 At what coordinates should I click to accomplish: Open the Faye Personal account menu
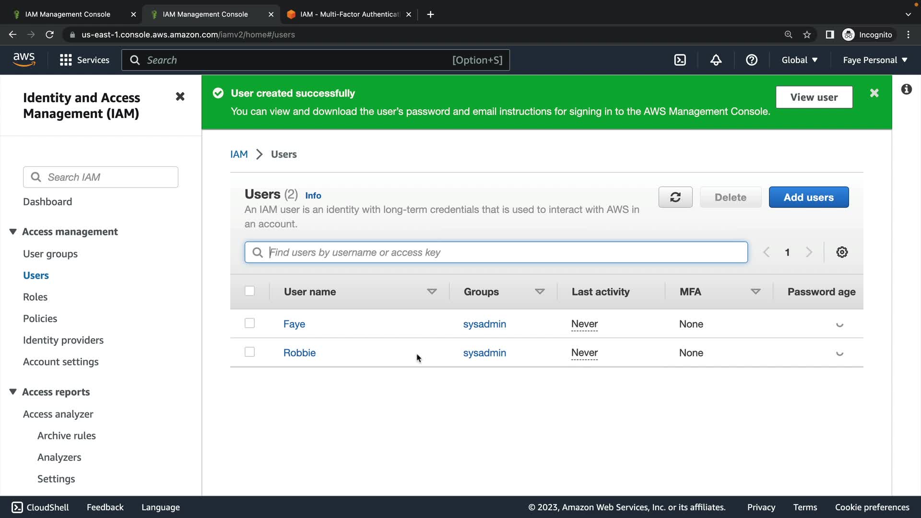pos(875,60)
